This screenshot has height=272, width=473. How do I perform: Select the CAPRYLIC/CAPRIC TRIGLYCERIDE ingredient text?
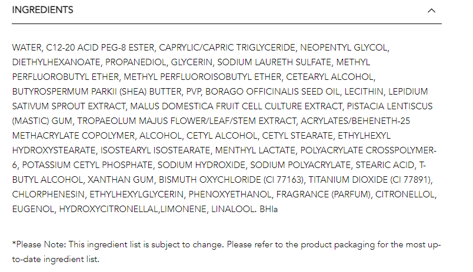(x=227, y=48)
